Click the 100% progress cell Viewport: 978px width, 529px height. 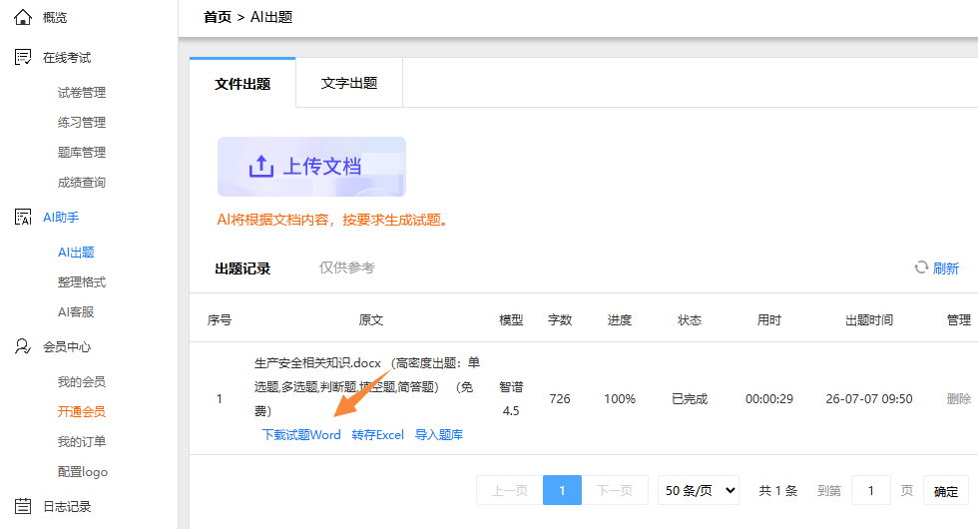coord(620,398)
